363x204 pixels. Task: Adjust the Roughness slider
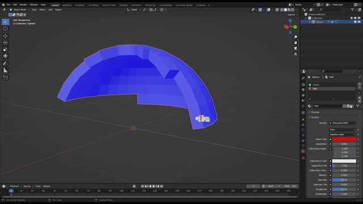[344, 189]
